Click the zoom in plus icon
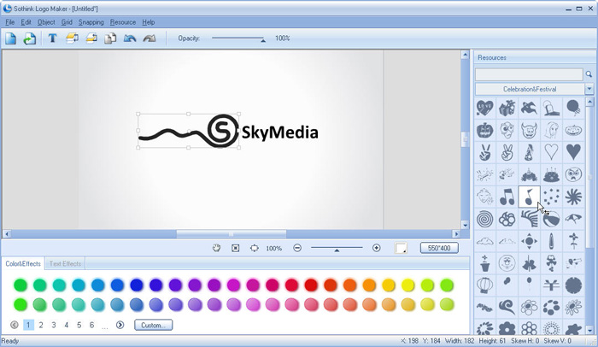Viewport: 598px width, 347px height. pos(377,248)
